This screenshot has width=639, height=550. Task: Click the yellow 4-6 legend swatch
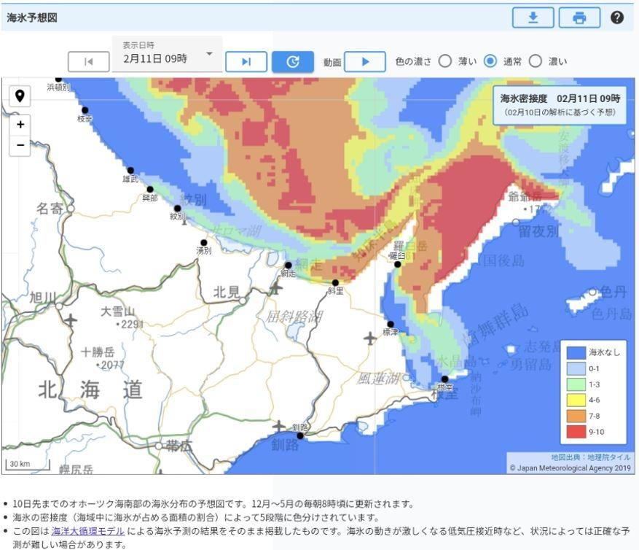coord(576,400)
